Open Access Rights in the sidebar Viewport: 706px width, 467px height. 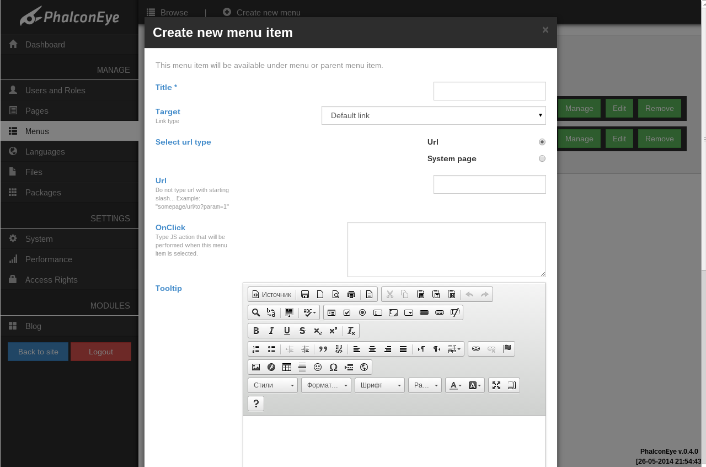click(x=69, y=280)
